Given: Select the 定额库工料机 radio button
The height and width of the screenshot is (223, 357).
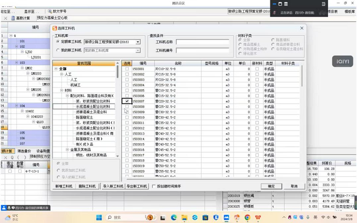Looking at the screenshot, I should (x=58, y=42).
